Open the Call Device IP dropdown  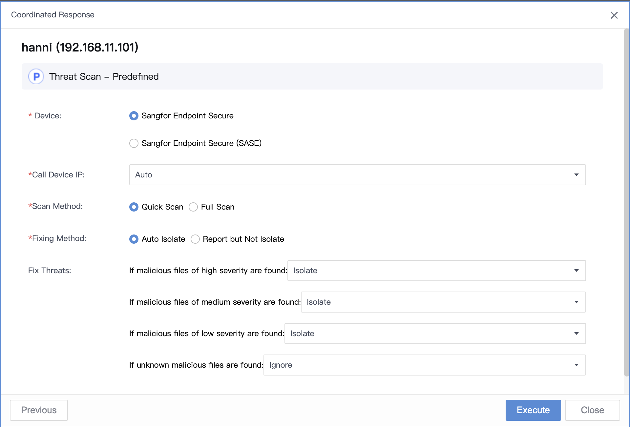357,175
